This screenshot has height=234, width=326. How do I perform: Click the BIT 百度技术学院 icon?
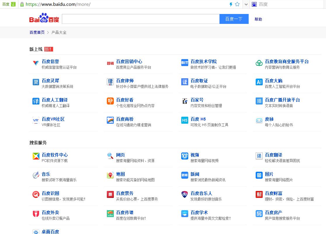[x=185, y=63]
